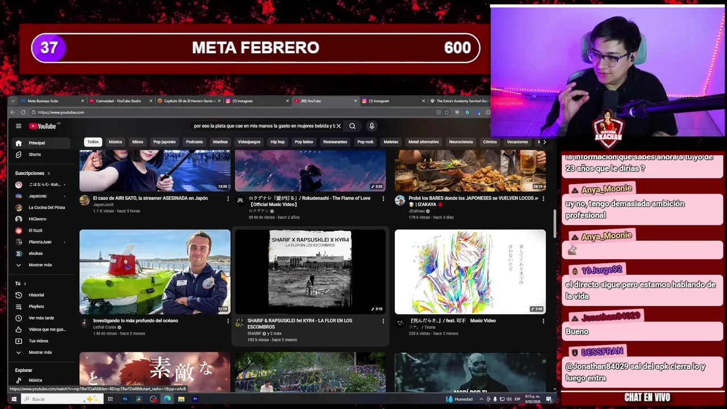
Task: Open El caso de AIRI SATO video title
Action: tap(151, 198)
